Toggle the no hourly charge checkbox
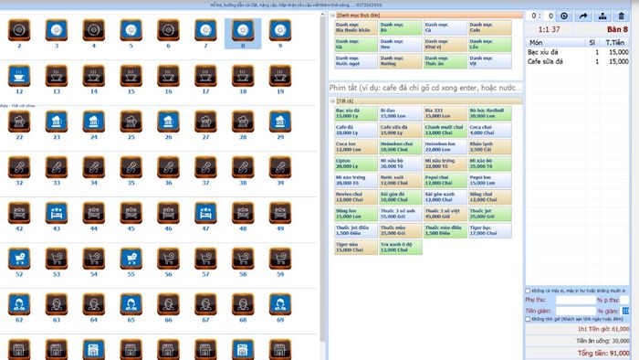Image resolution: width=639 pixels, height=360 pixels. 528,319
